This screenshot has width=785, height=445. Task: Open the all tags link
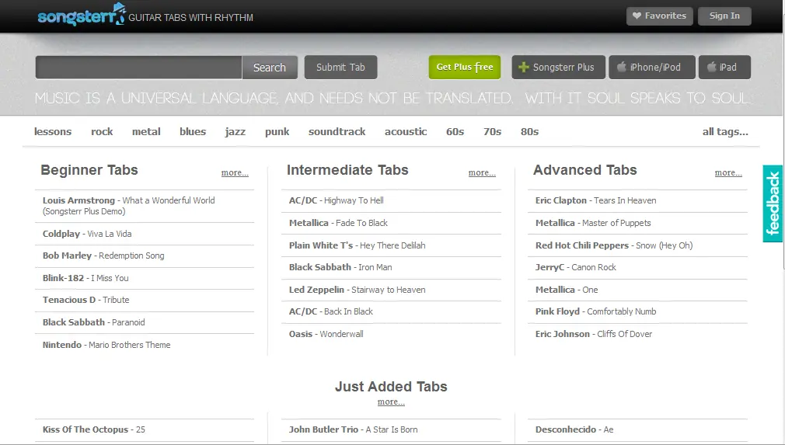tap(725, 132)
